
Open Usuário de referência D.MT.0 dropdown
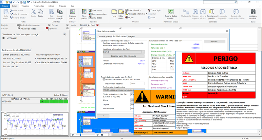coord(144,52)
